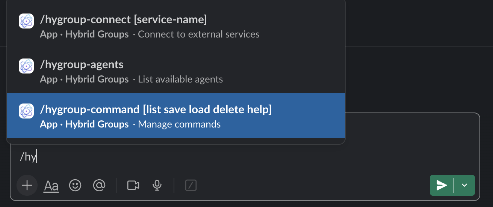Pick the highlighted /hygroup-command entry
The width and height of the screenshot is (493, 207).
pos(176,115)
